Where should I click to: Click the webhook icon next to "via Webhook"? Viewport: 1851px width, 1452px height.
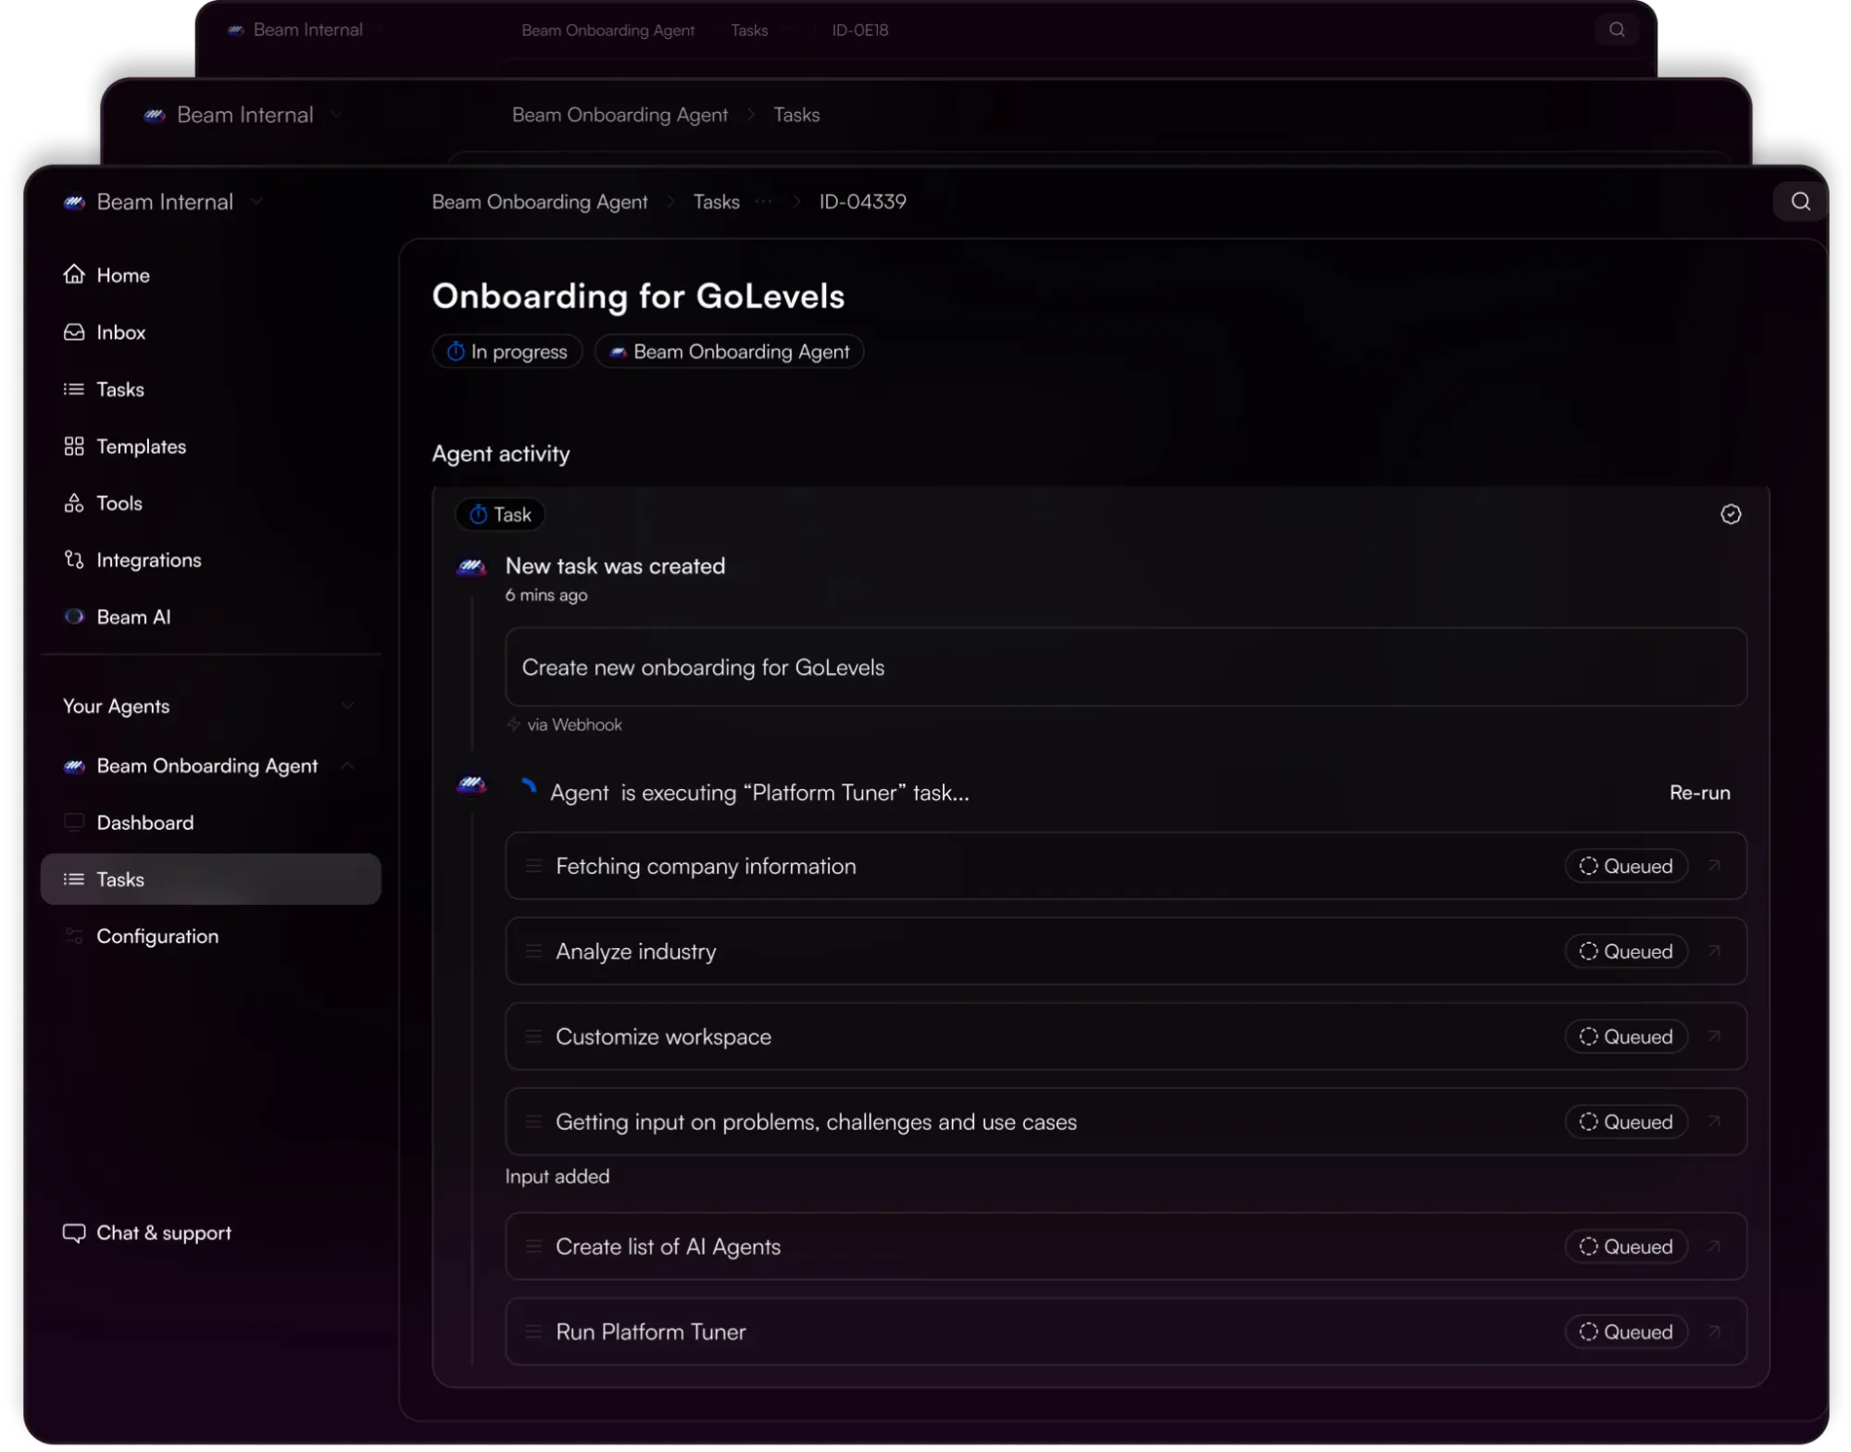(x=512, y=724)
